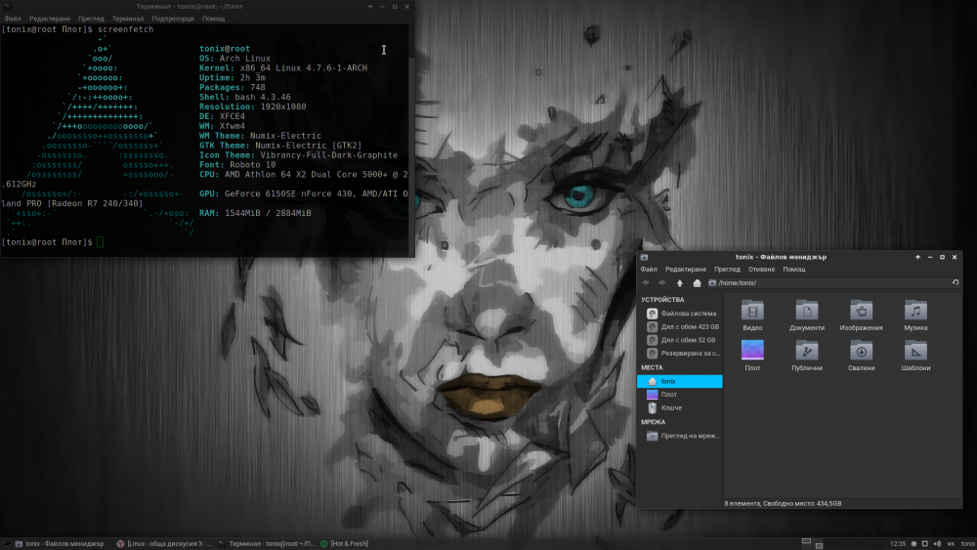Screen dimensions: 977x550
Task: Open file manager Преглед menu
Action: tap(727, 269)
